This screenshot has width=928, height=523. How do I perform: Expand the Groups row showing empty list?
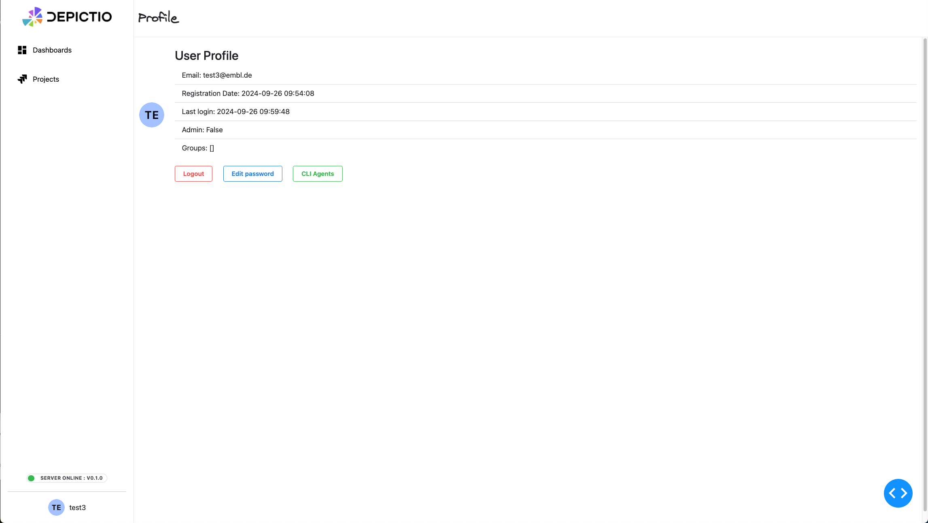point(198,148)
